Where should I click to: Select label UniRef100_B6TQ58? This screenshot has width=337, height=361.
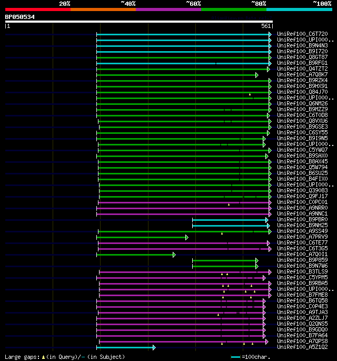coord(302,300)
